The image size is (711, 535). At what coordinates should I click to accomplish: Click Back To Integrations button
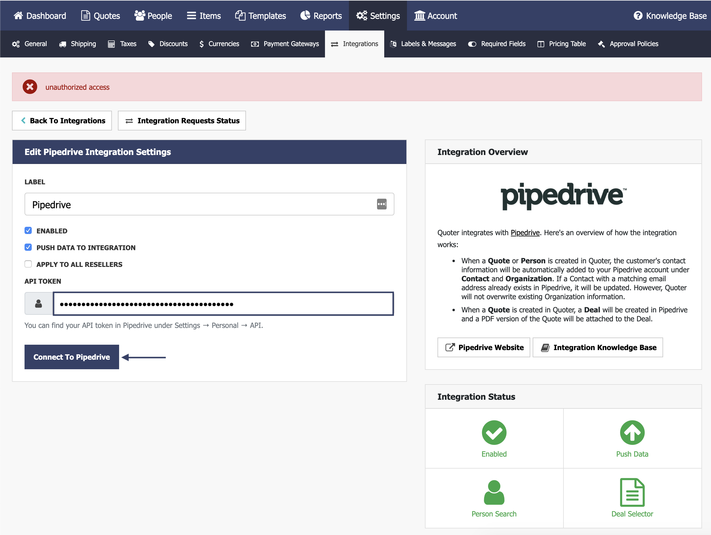point(62,121)
